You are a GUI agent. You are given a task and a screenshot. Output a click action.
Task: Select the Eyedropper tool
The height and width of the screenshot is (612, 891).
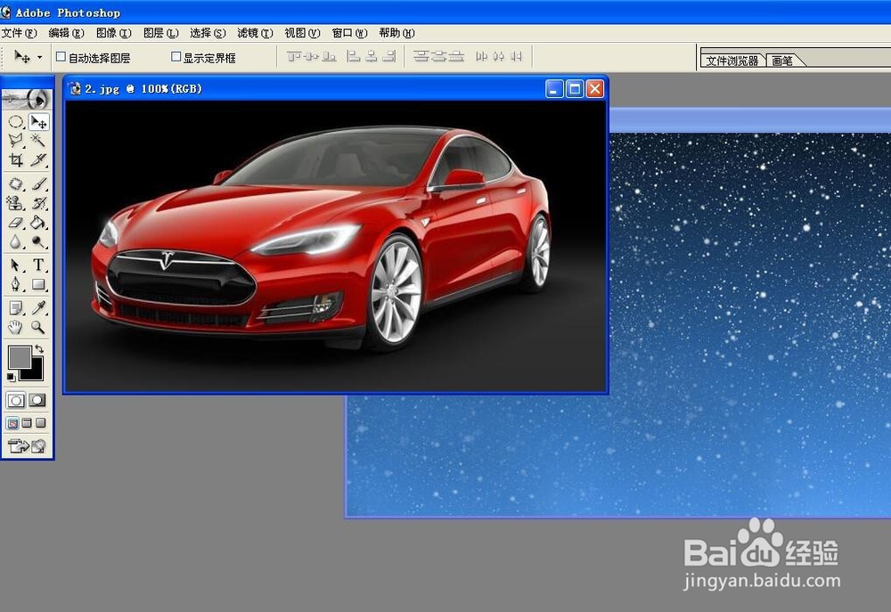pyautogui.click(x=38, y=307)
